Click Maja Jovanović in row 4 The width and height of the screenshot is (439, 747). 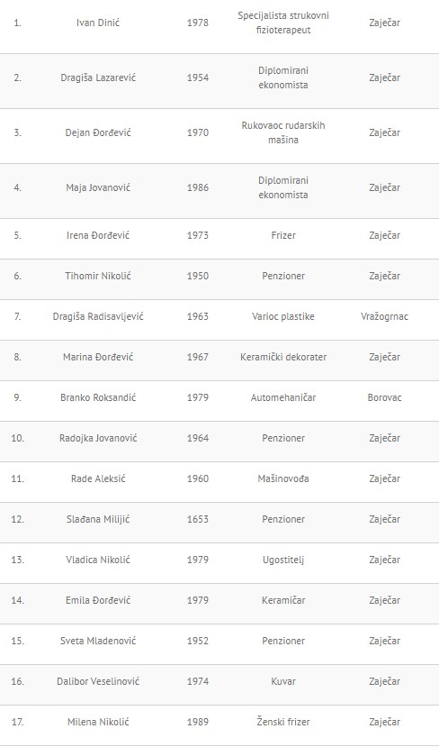98,187
